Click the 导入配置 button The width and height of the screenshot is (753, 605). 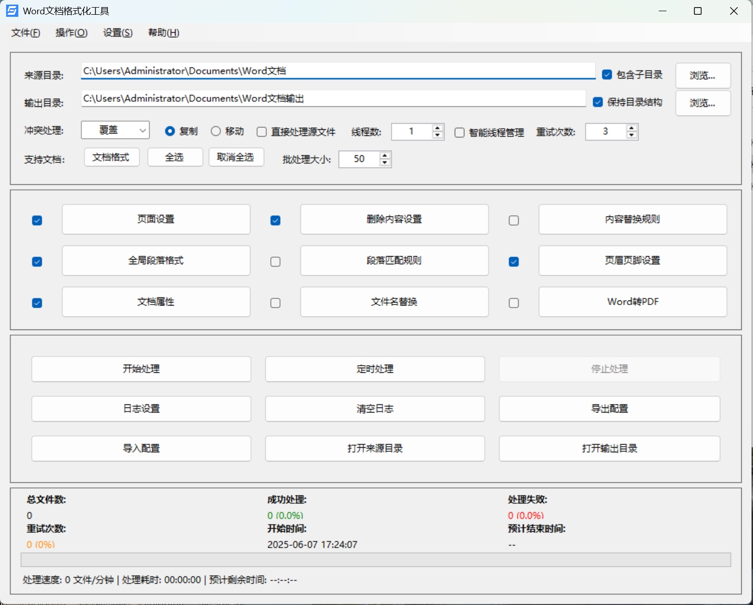pos(142,449)
